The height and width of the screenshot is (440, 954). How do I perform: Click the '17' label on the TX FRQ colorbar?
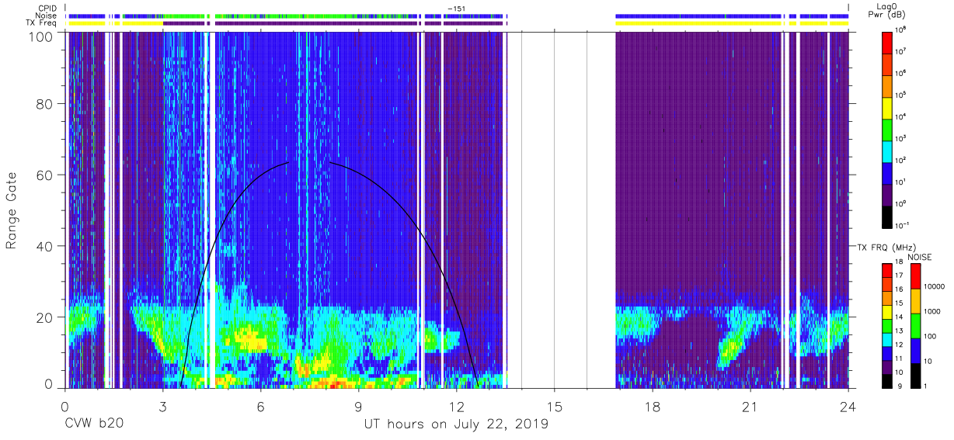899,275
